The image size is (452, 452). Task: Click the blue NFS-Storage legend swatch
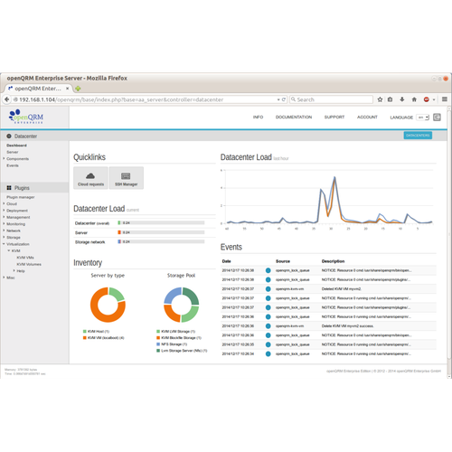[158, 344]
